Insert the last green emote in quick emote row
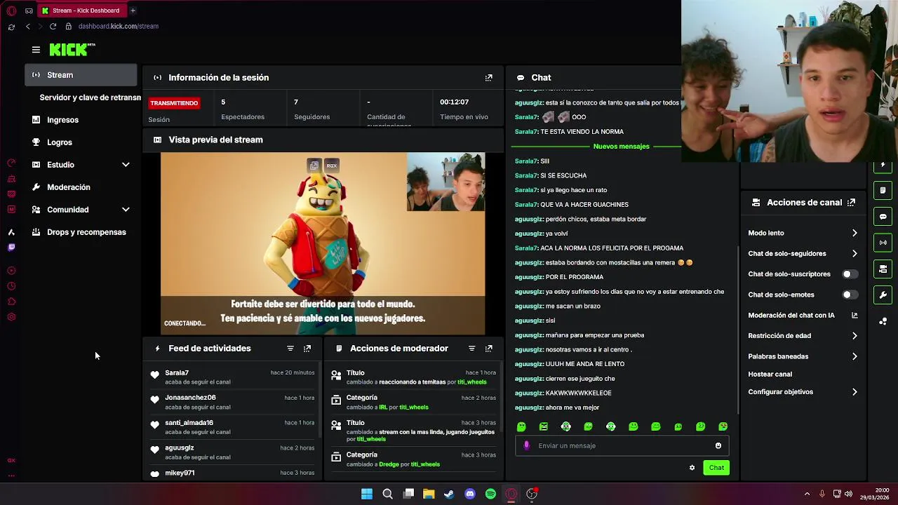 (723, 426)
